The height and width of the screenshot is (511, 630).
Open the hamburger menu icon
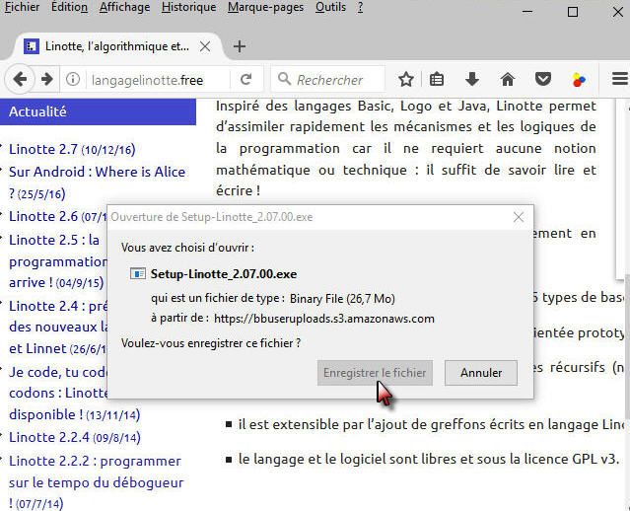tap(620, 79)
